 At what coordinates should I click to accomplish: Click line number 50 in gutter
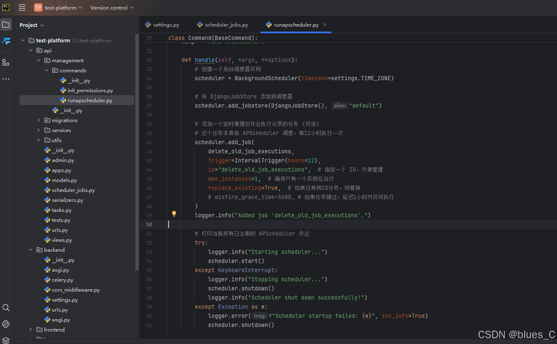149,224
